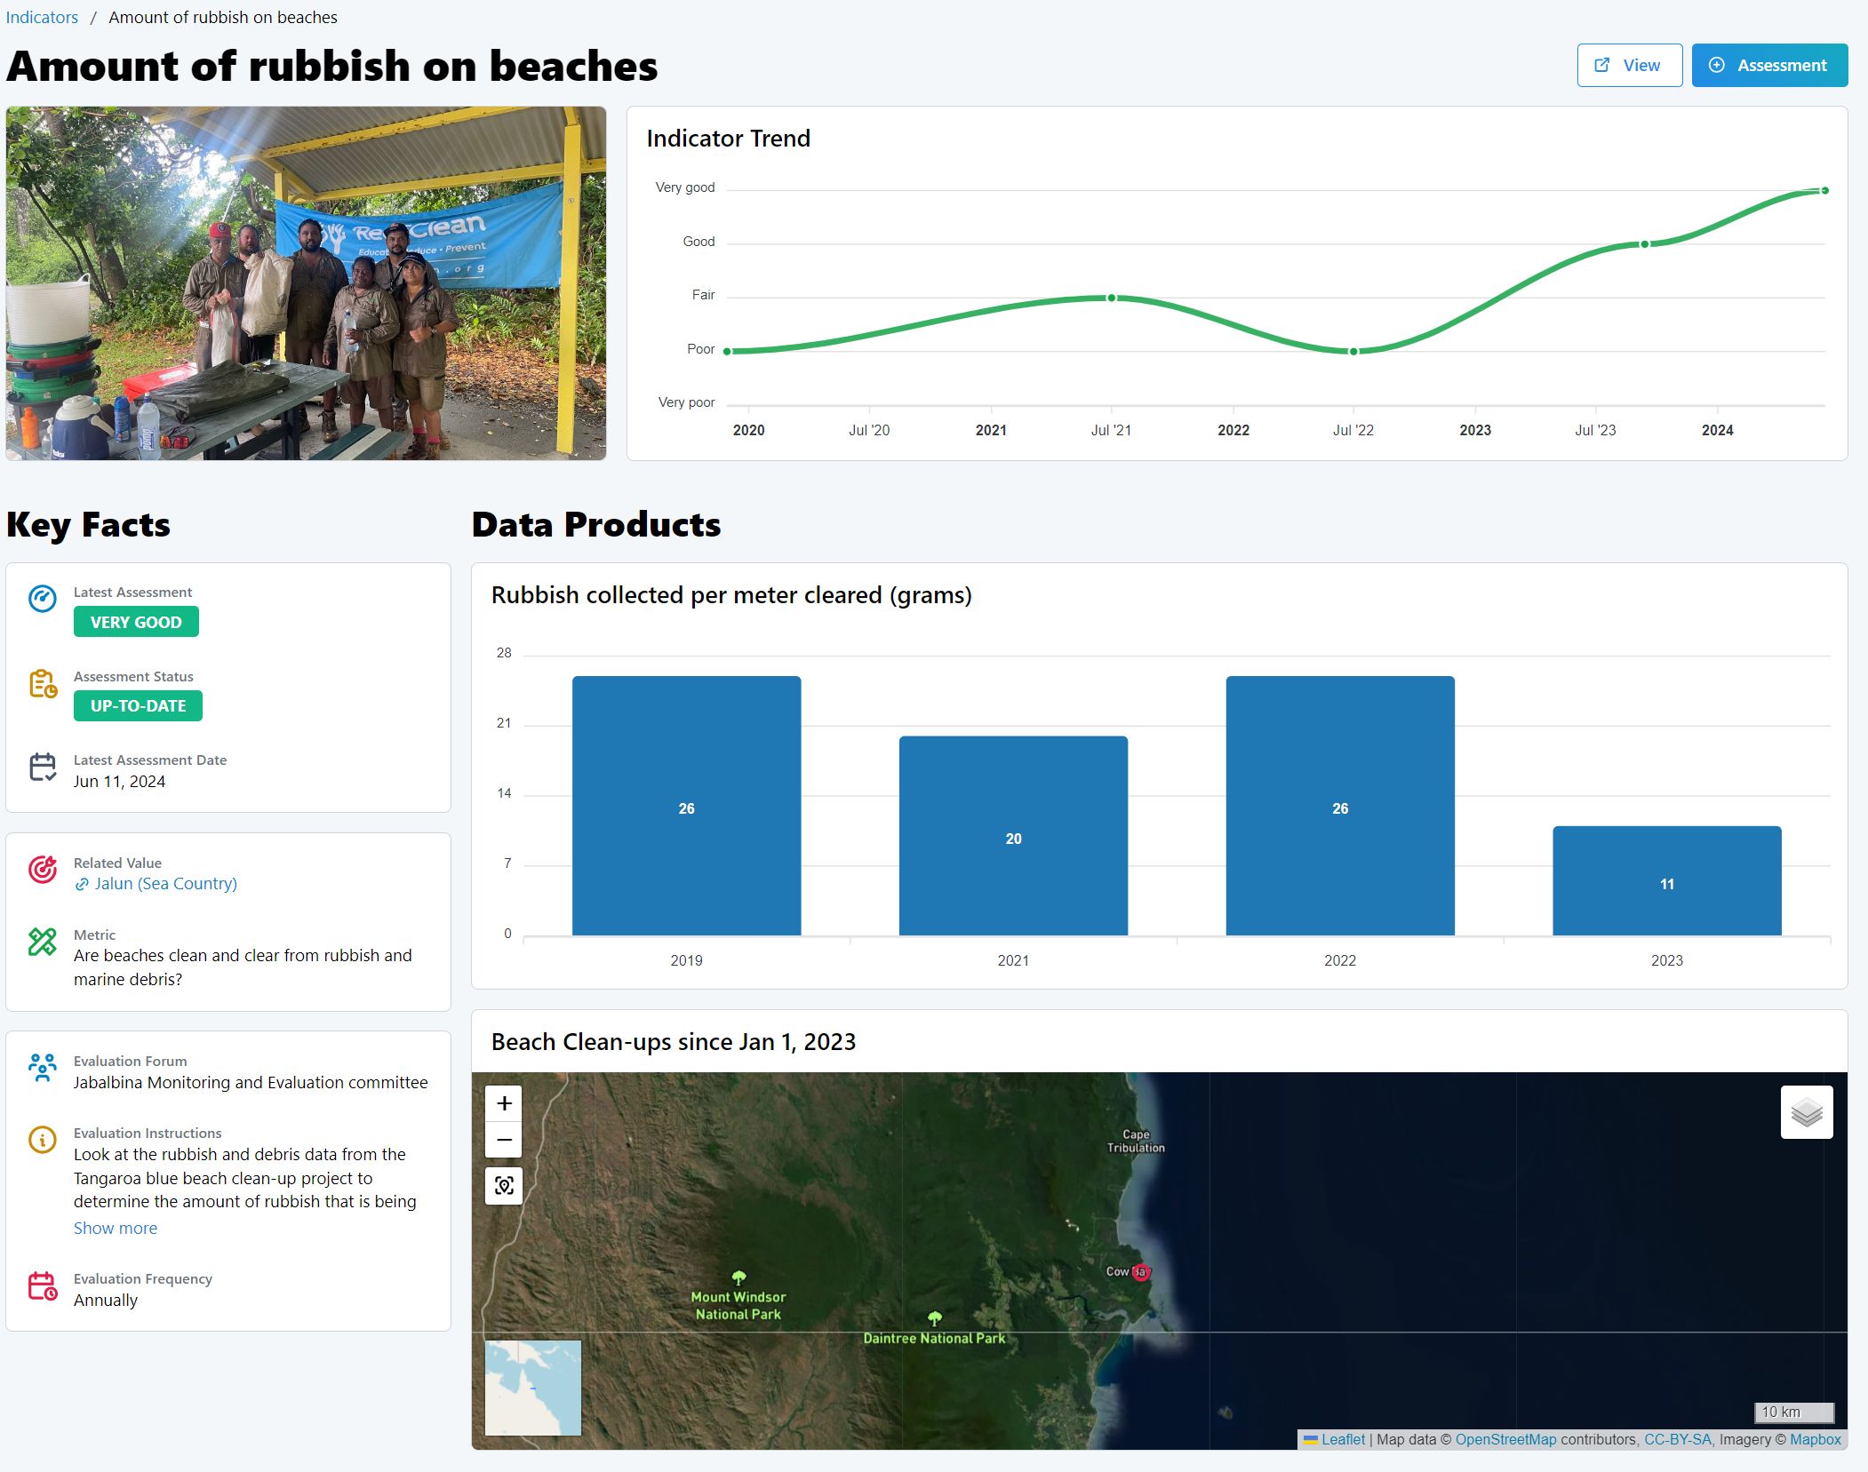Click the map zoom in button
The width and height of the screenshot is (1868, 1472).
(x=504, y=1103)
